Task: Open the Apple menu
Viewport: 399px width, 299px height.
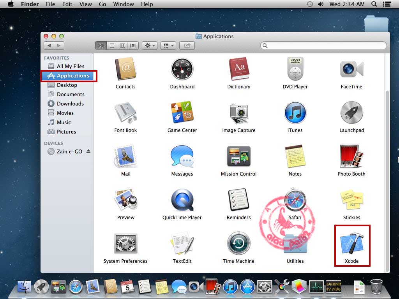Action: coord(11,4)
